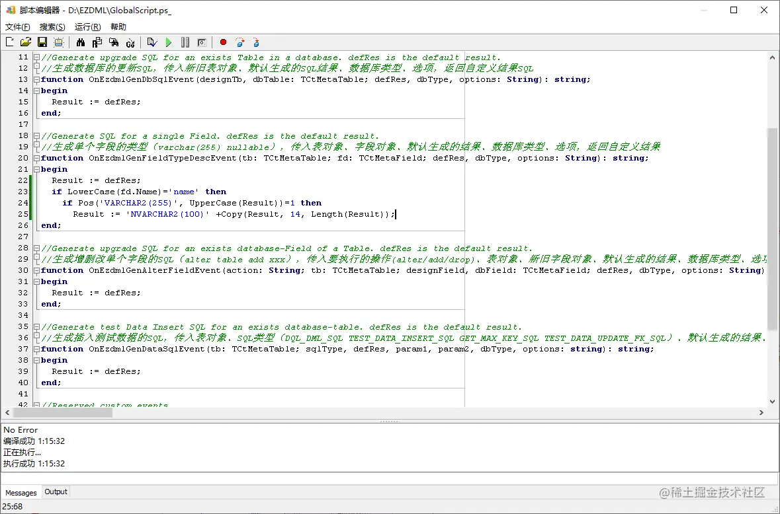Click message '执行成功 1:15:32'
Screen dimensions: 780x514
pyautogui.click(x=34, y=464)
